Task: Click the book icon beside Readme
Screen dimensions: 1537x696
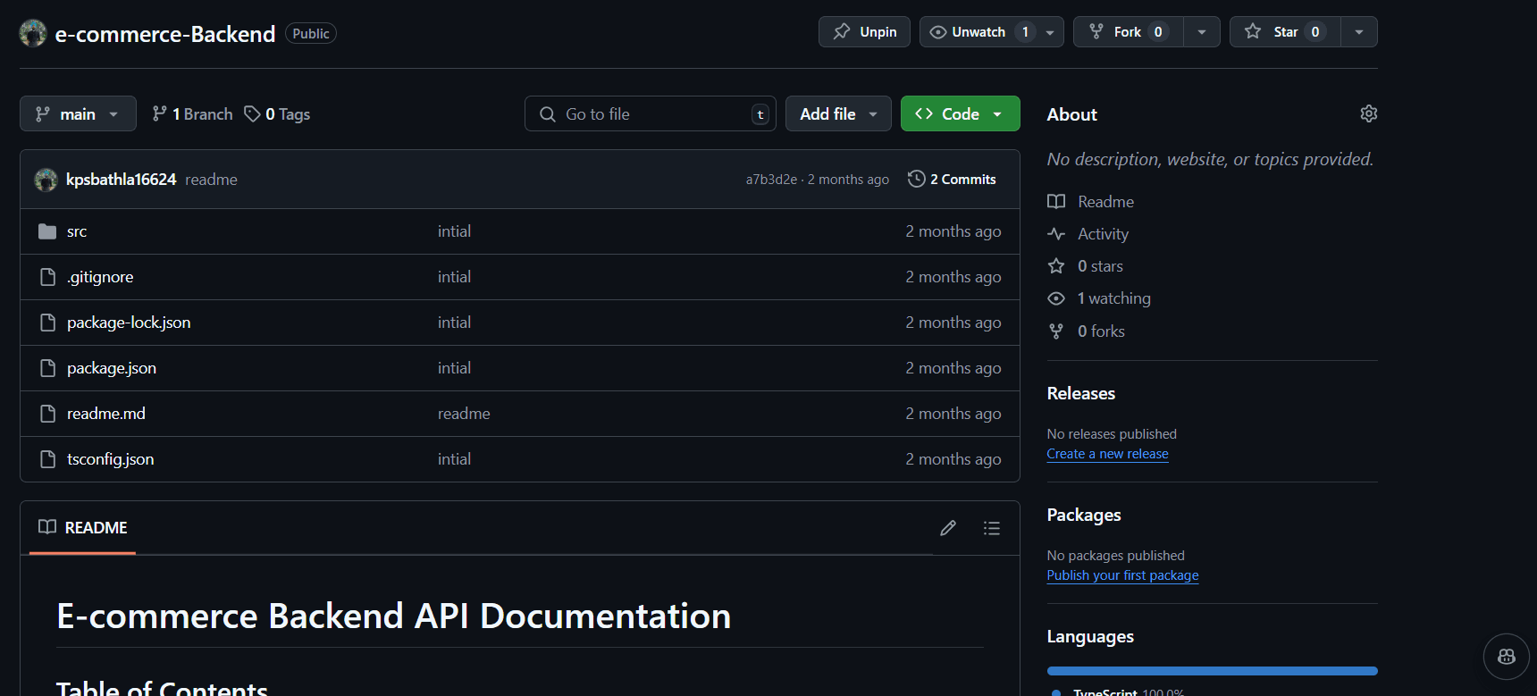Action: pyautogui.click(x=1056, y=202)
